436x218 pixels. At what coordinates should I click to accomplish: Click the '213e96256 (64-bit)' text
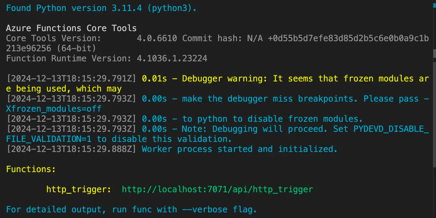point(51,48)
